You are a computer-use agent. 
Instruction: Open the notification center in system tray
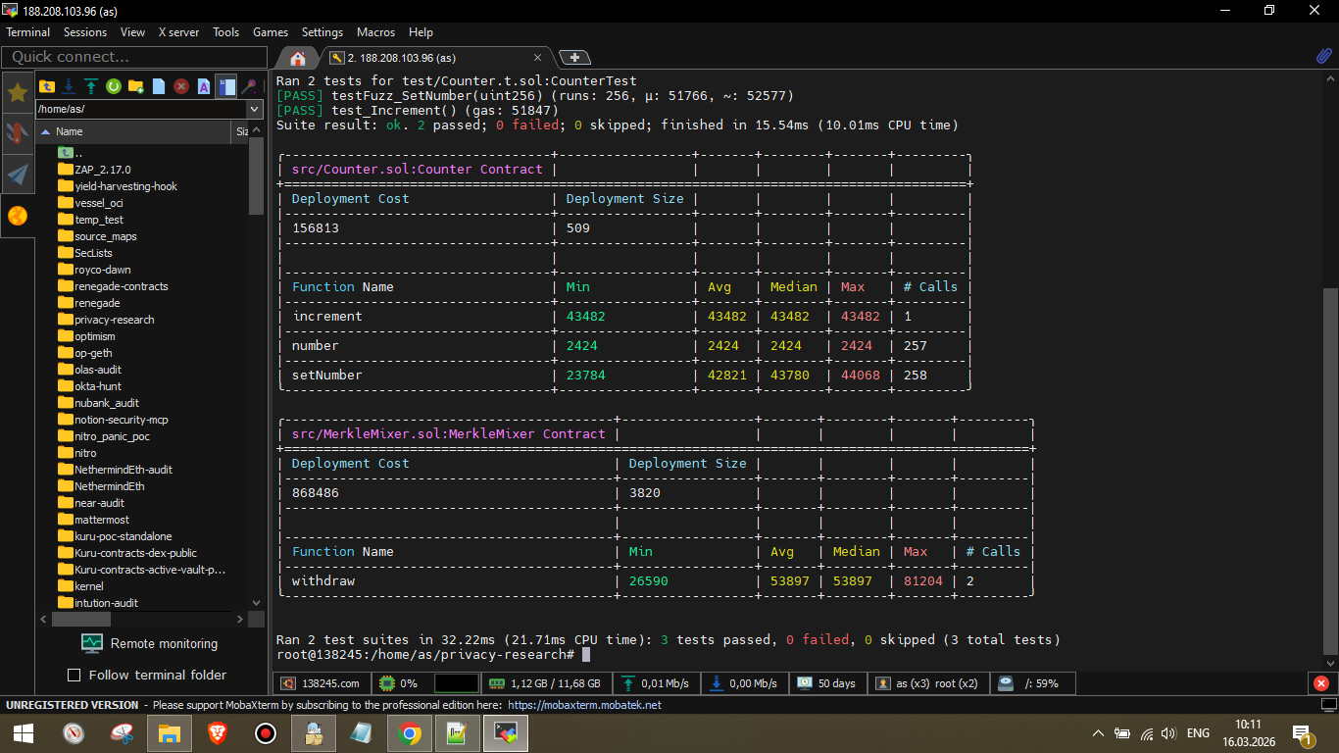[x=1303, y=732]
